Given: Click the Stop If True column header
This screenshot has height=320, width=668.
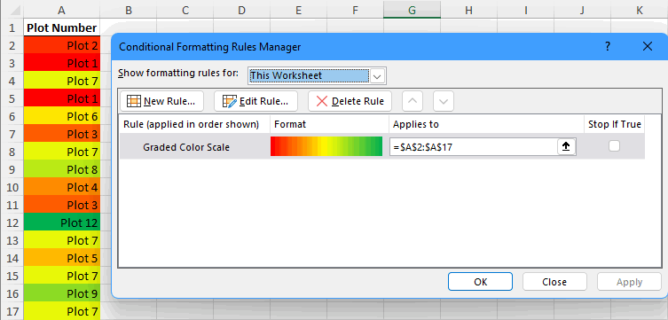Looking at the screenshot, I should point(614,124).
